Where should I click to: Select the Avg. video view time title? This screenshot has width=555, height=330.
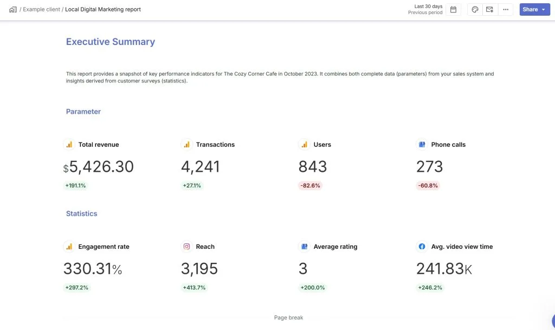(462, 247)
